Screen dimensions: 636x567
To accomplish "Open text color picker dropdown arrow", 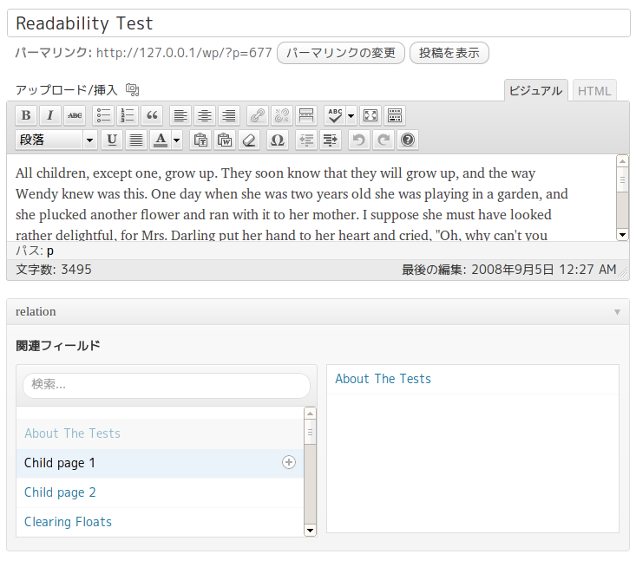I will 177,140.
